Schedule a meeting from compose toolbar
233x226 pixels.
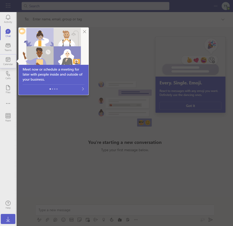88,220
